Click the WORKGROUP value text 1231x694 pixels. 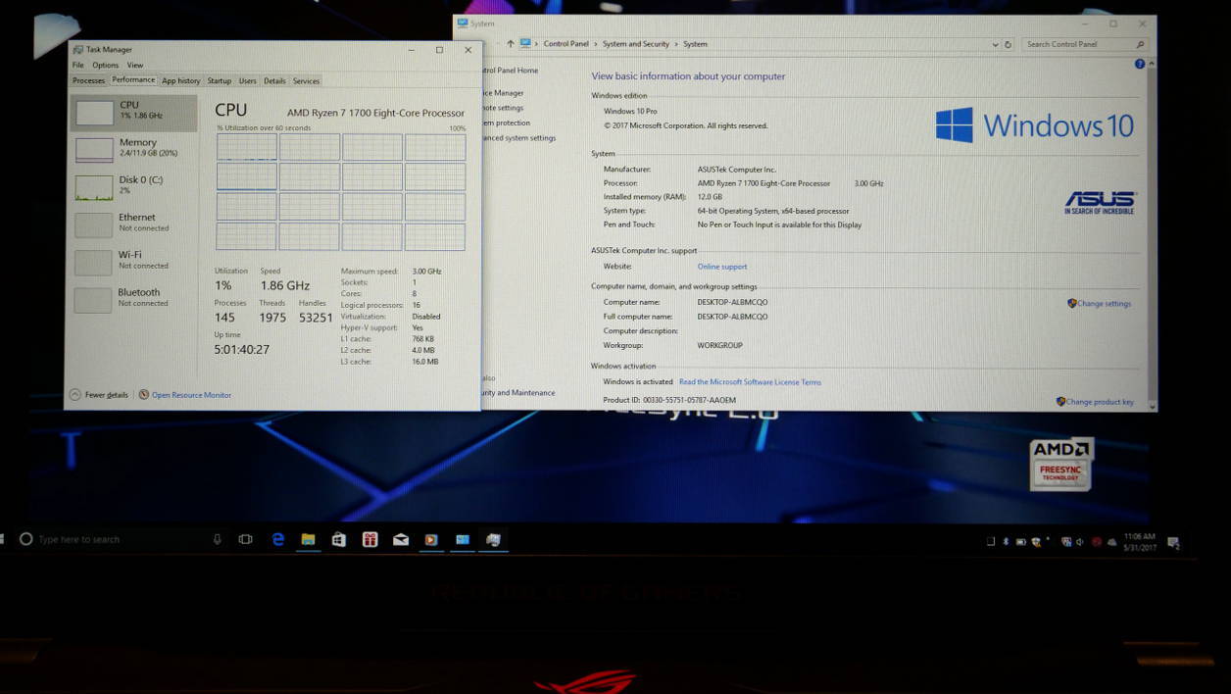(719, 345)
